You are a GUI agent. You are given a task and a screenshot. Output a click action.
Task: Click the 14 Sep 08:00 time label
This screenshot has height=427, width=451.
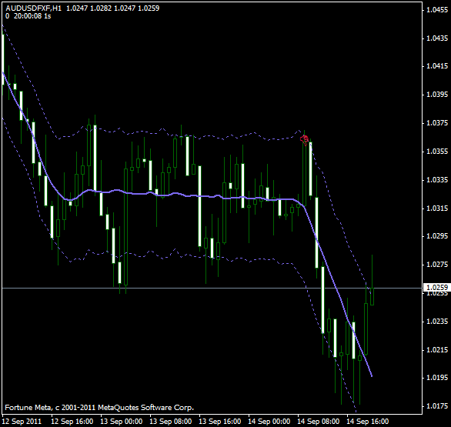(318, 422)
